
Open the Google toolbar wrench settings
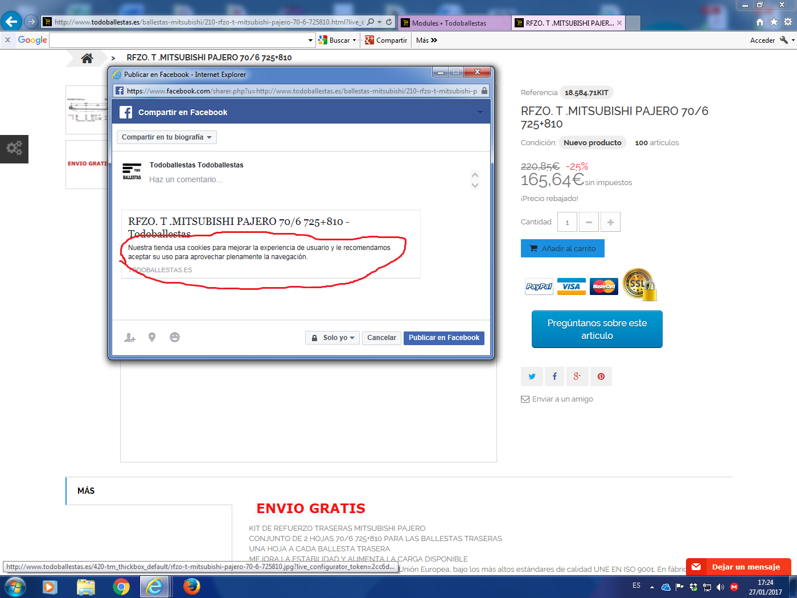(784, 40)
